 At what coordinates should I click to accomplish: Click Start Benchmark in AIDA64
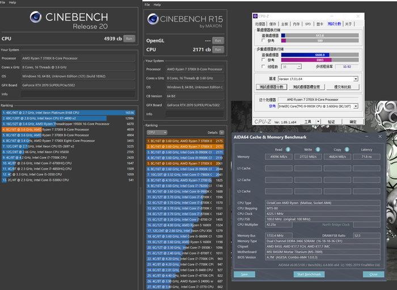tap(309, 274)
